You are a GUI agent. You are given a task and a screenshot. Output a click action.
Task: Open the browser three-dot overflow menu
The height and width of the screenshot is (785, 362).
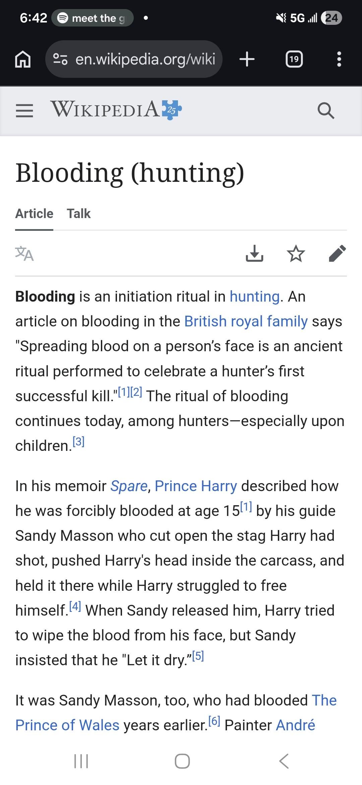(x=339, y=59)
